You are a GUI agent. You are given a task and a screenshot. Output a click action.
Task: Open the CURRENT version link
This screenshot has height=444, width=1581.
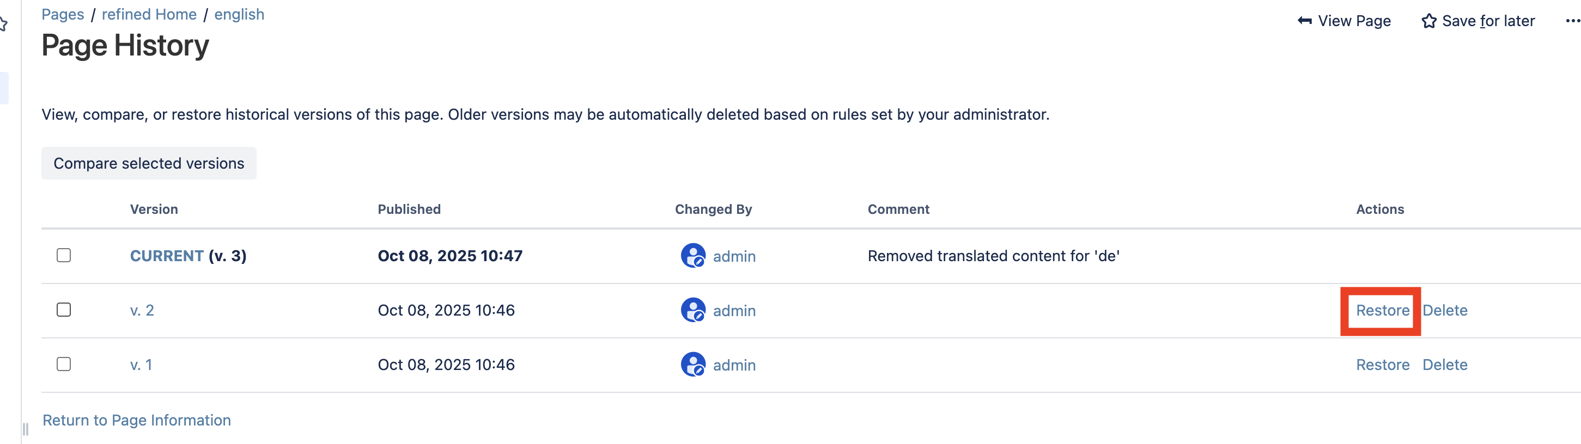click(166, 256)
